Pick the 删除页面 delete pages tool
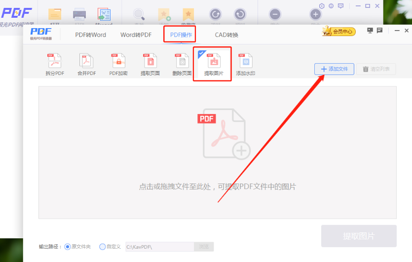The height and width of the screenshot is (262, 412). point(182,64)
